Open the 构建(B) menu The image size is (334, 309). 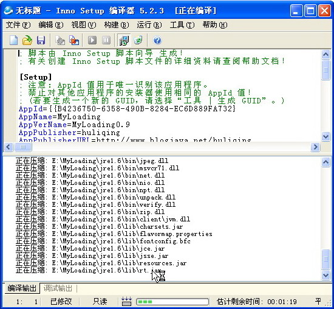(x=117, y=25)
